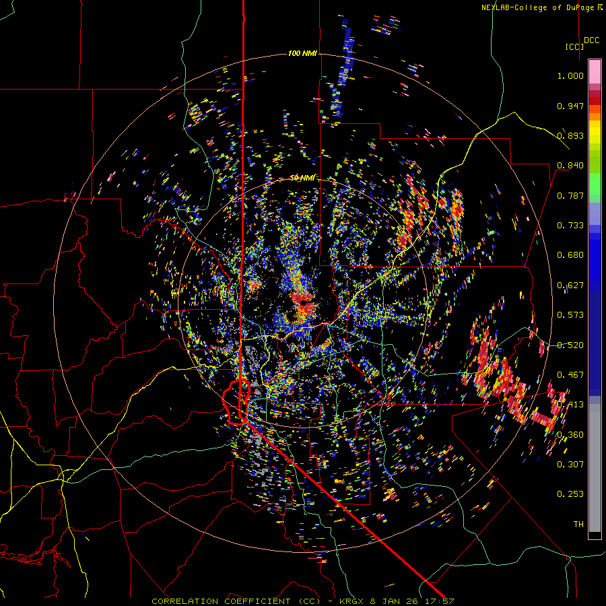Click the 0.680 color scale value

point(570,255)
